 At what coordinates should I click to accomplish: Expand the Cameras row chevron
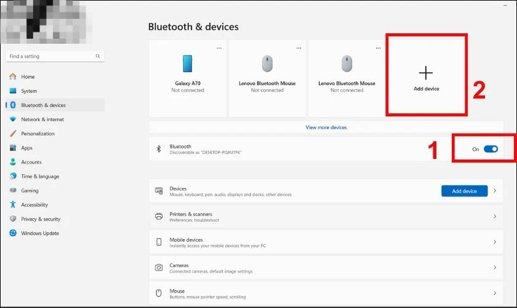495,267
